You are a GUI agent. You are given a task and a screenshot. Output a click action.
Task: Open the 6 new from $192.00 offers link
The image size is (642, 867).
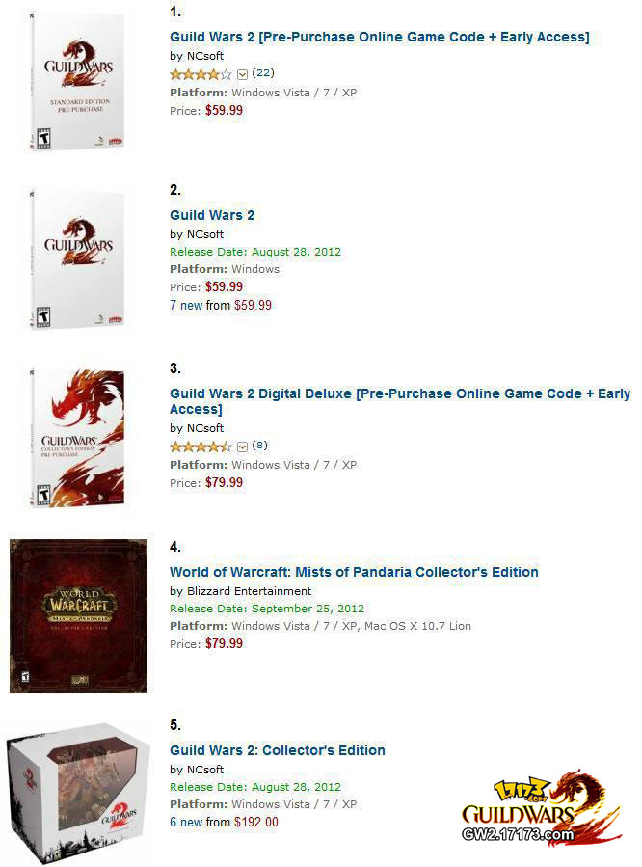click(x=224, y=823)
